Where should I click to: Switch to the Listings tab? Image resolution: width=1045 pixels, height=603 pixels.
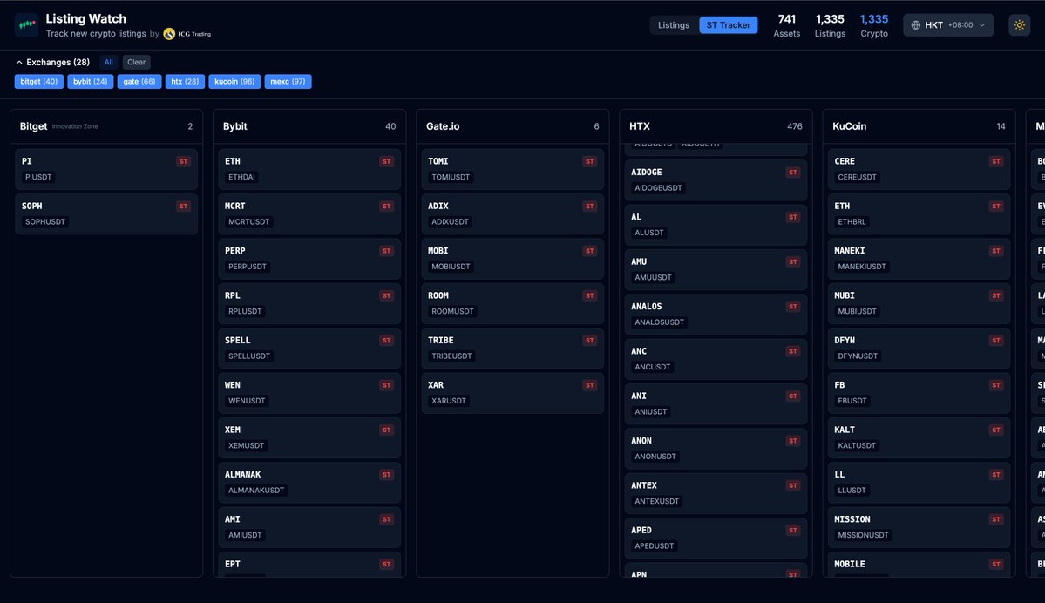pos(674,25)
